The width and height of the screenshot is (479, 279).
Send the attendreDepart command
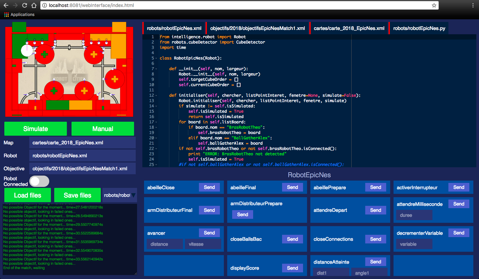[376, 210]
